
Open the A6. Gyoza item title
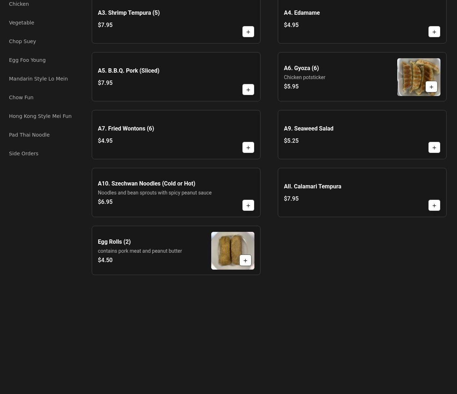point(301,68)
